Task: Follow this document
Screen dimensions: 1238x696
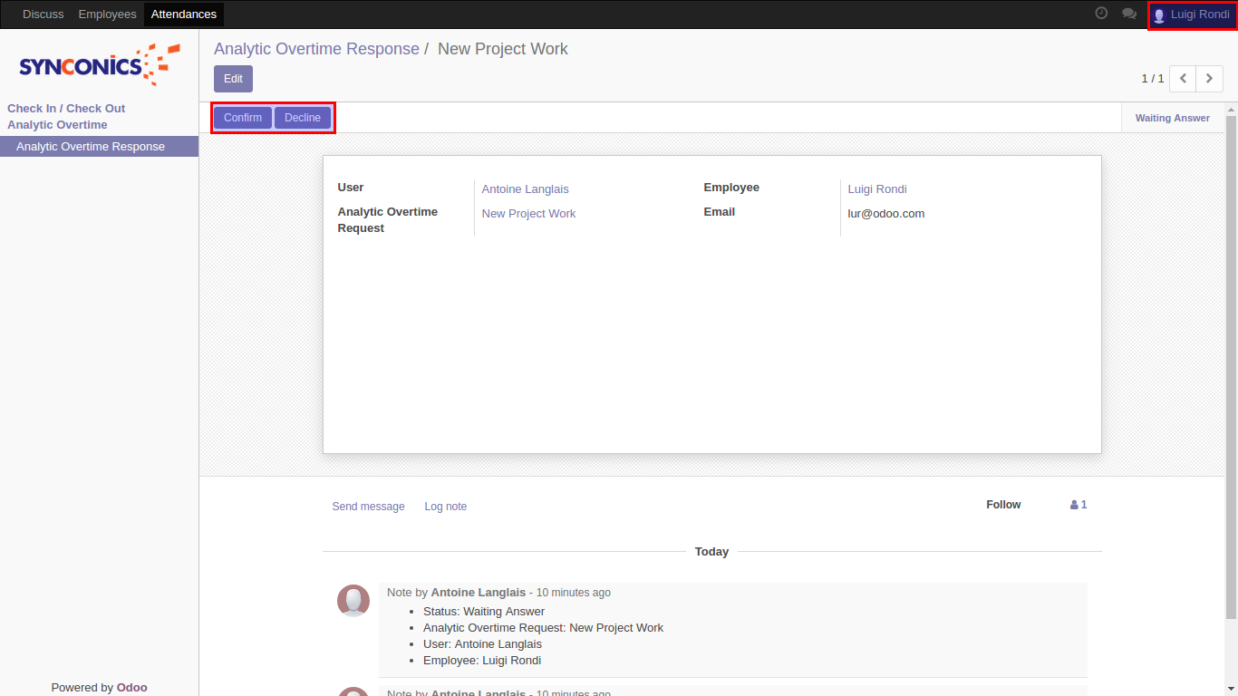Action: (1003, 505)
